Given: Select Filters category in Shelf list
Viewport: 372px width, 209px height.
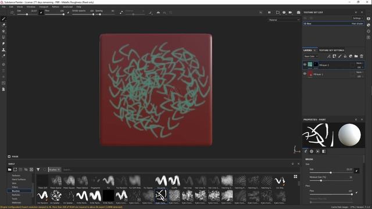Looking at the screenshot, I should click(x=15, y=187).
